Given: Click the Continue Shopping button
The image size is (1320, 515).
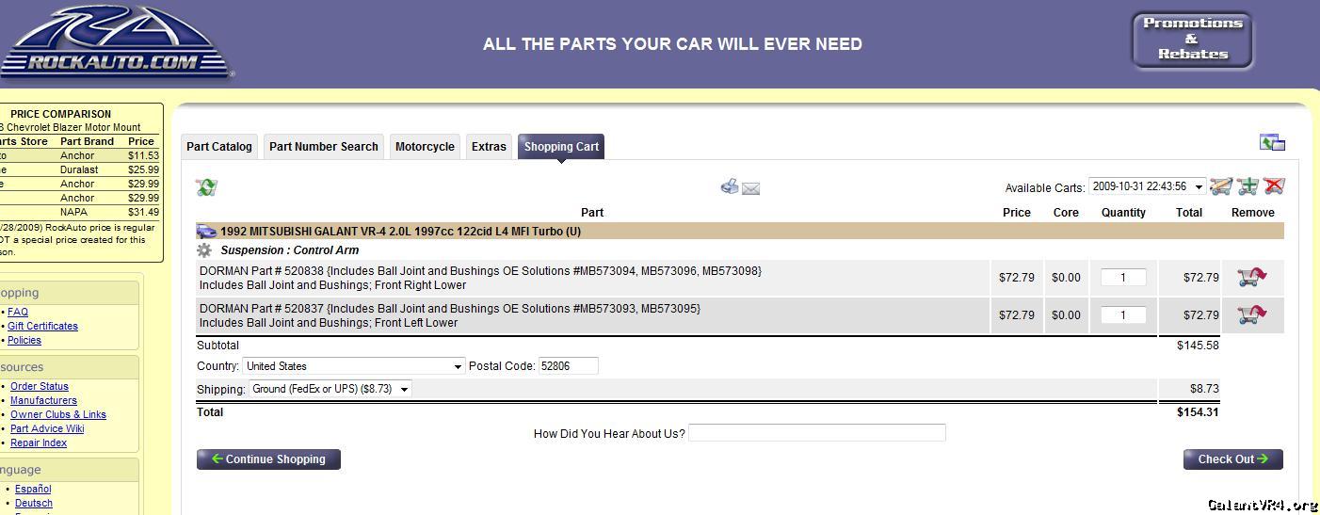Looking at the screenshot, I should (x=268, y=459).
